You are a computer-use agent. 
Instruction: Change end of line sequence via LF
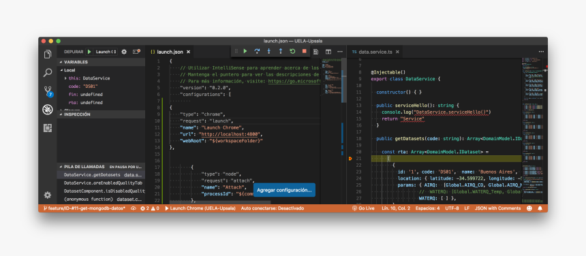coord(467,208)
